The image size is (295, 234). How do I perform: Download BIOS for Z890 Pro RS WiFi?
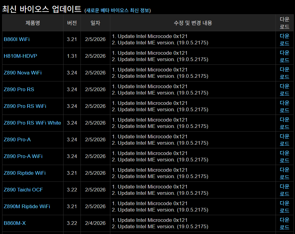(x=284, y=106)
